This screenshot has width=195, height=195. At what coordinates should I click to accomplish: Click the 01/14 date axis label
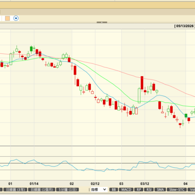[34, 184]
